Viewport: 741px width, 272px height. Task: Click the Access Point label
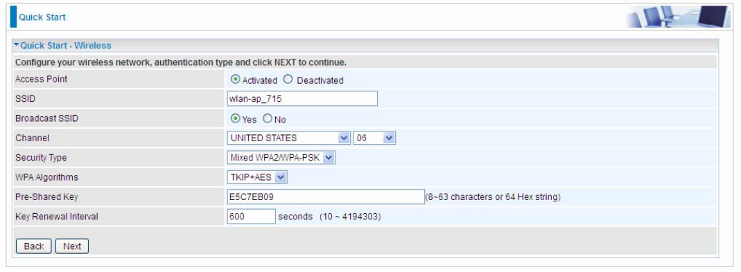[x=41, y=79]
